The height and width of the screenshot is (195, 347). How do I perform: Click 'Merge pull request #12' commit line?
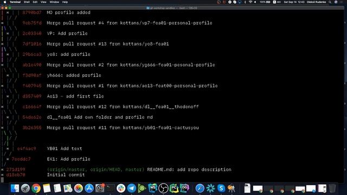pos(123,107)
